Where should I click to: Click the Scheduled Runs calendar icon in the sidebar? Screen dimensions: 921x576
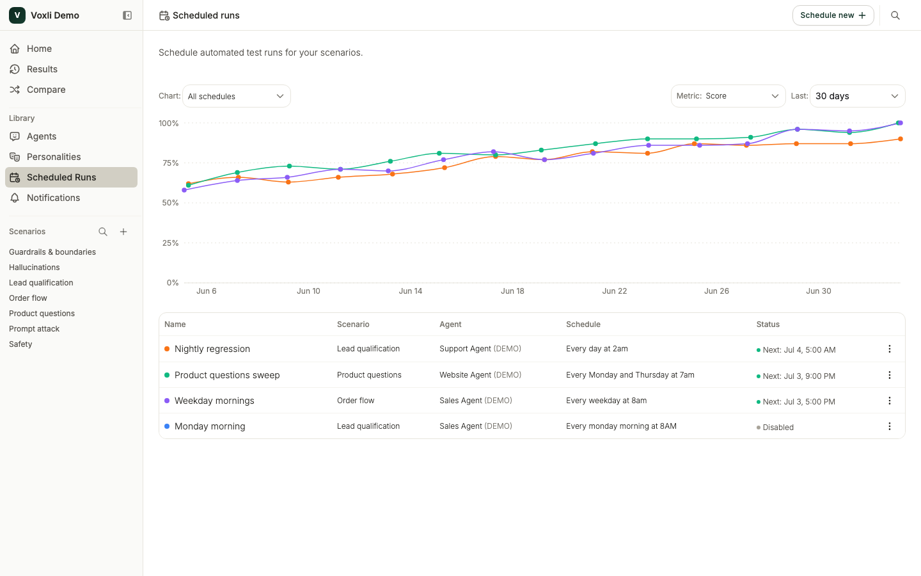[x=15, y=177]
